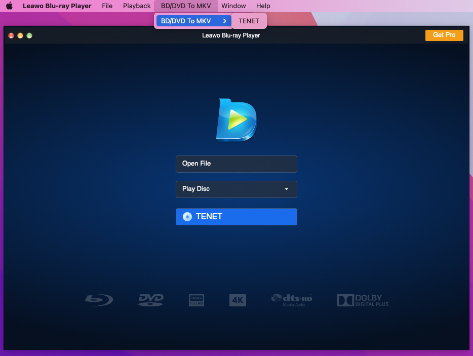This screenshot has height=356, width=473.
Task: Click the Leawo player logo
Action: (x=237, y=120)
